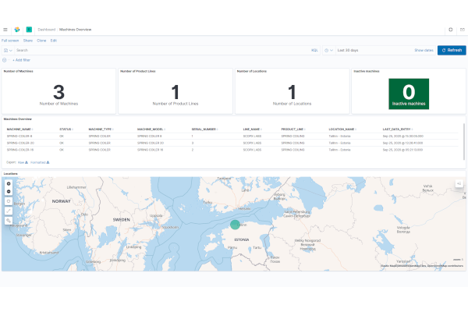The width and height of the screenshot is (468, 312).
Task: Sort by LINE_NAME column
Action: 252,129
